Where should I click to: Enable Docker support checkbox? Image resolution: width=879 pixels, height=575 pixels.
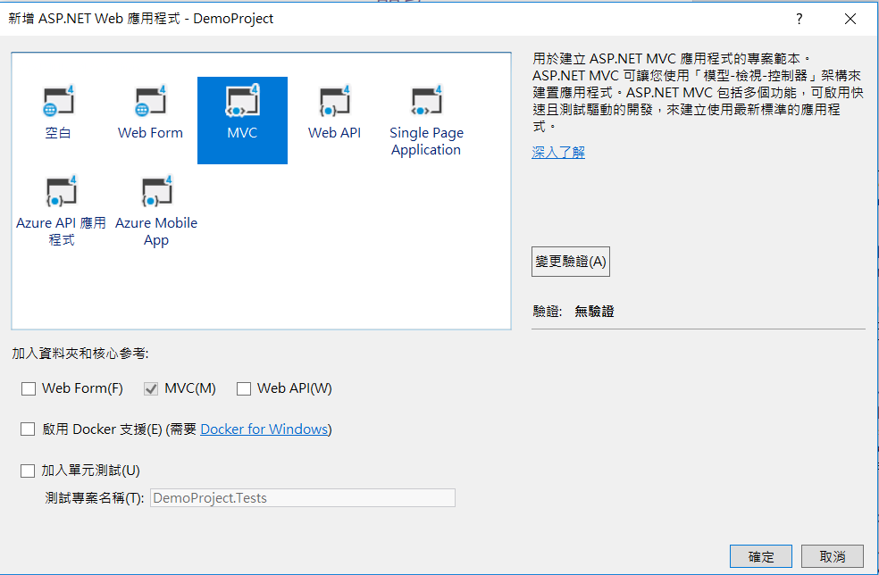(29, 429)
